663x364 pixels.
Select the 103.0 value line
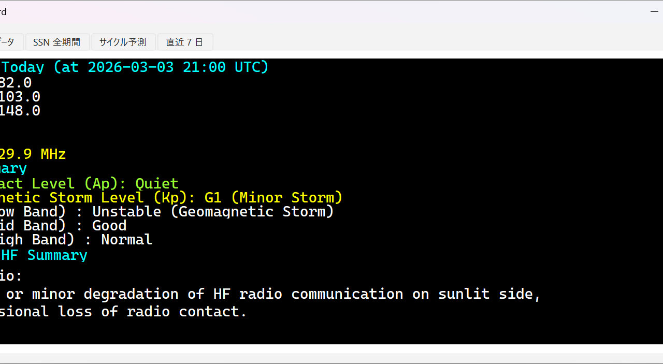20,96
